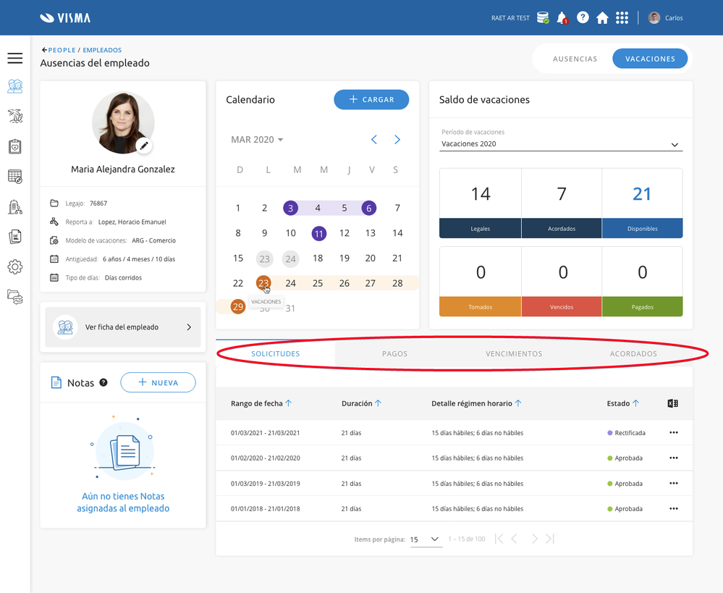Click the Vencidos red balance tile
This screenshot has height=593, width=723.
point(561,282)
